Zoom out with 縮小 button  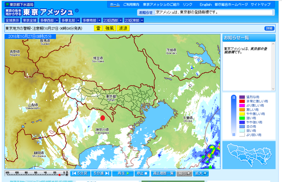coord(184,173)
